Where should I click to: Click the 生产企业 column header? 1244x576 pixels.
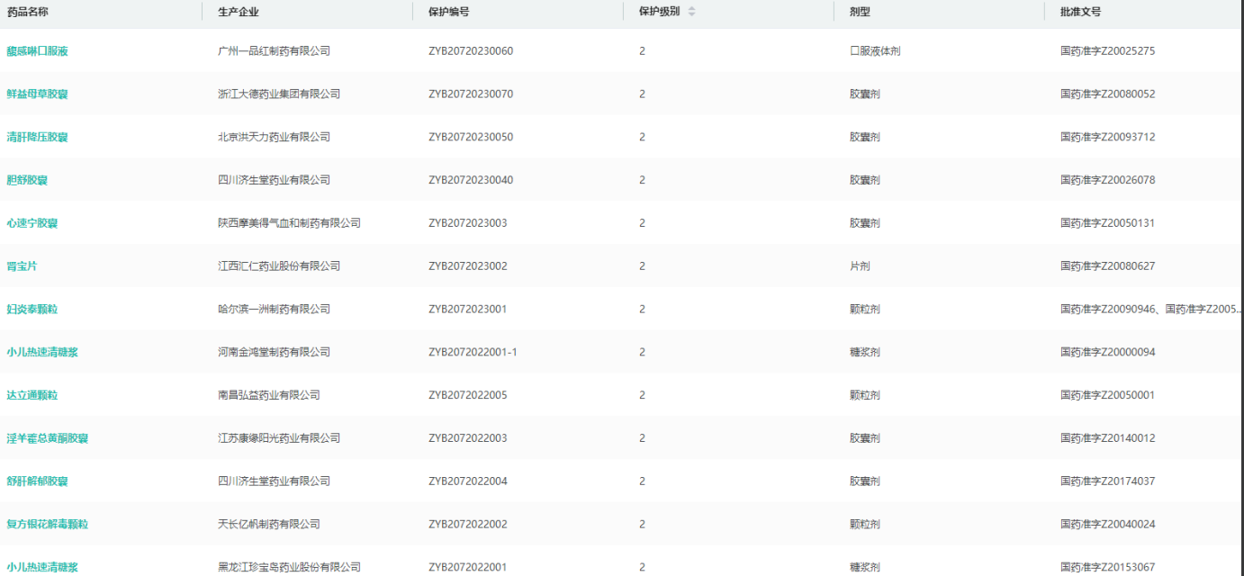[239, 12]
